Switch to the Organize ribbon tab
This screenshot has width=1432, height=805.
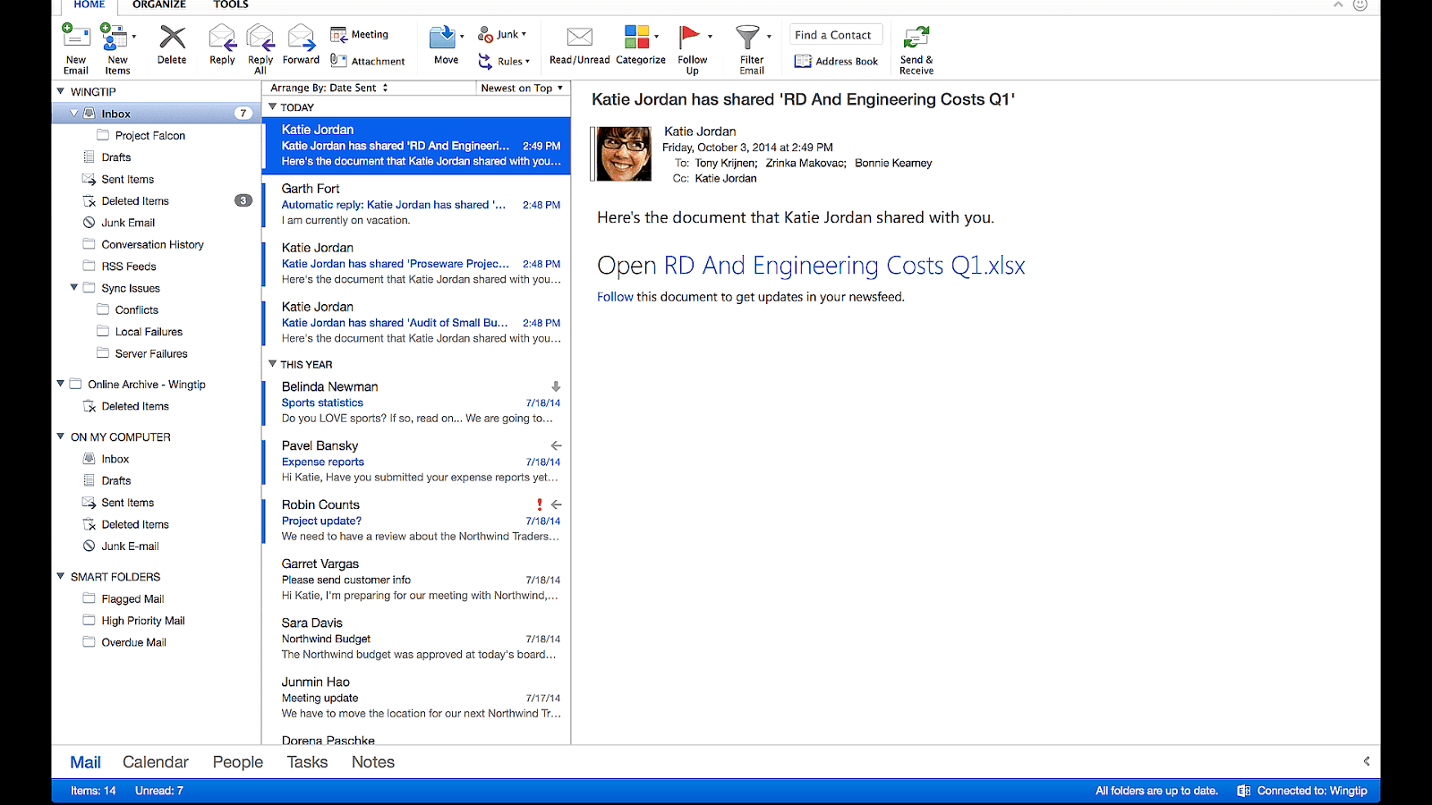coord(159,5)
